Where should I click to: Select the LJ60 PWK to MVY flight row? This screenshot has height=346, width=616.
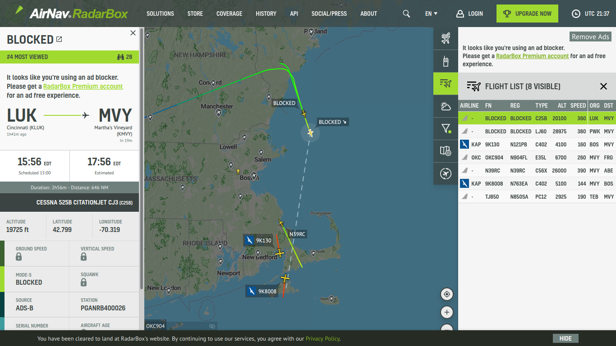[x=537, y=131]
